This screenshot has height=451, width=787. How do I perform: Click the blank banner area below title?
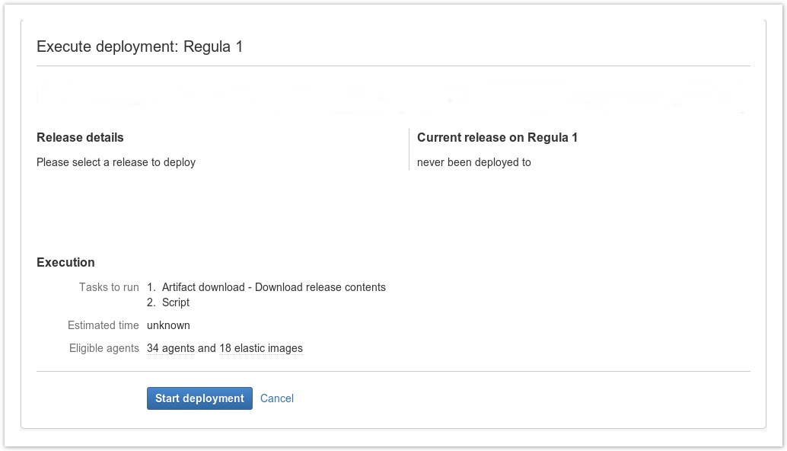coord(393,95)
